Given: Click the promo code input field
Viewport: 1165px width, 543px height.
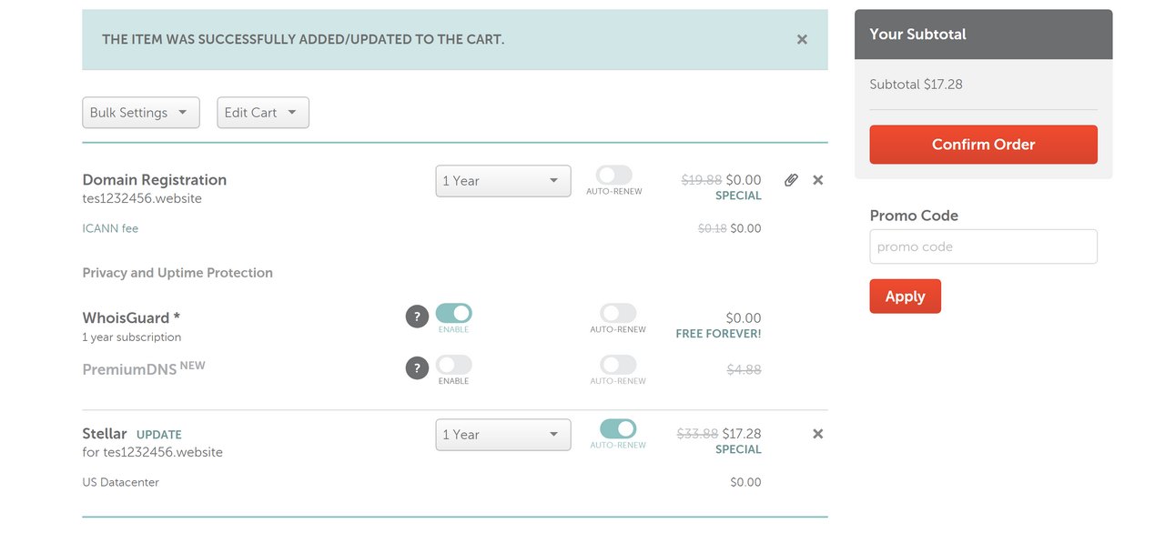Looking at the screenshot, I should tap(983, 246).
